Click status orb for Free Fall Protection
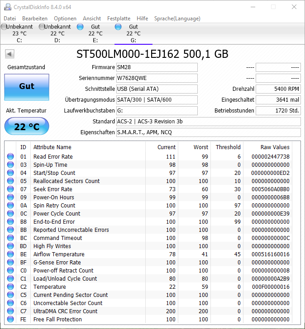The width and height of the screenshot is (305, 329). coord(10,320)
